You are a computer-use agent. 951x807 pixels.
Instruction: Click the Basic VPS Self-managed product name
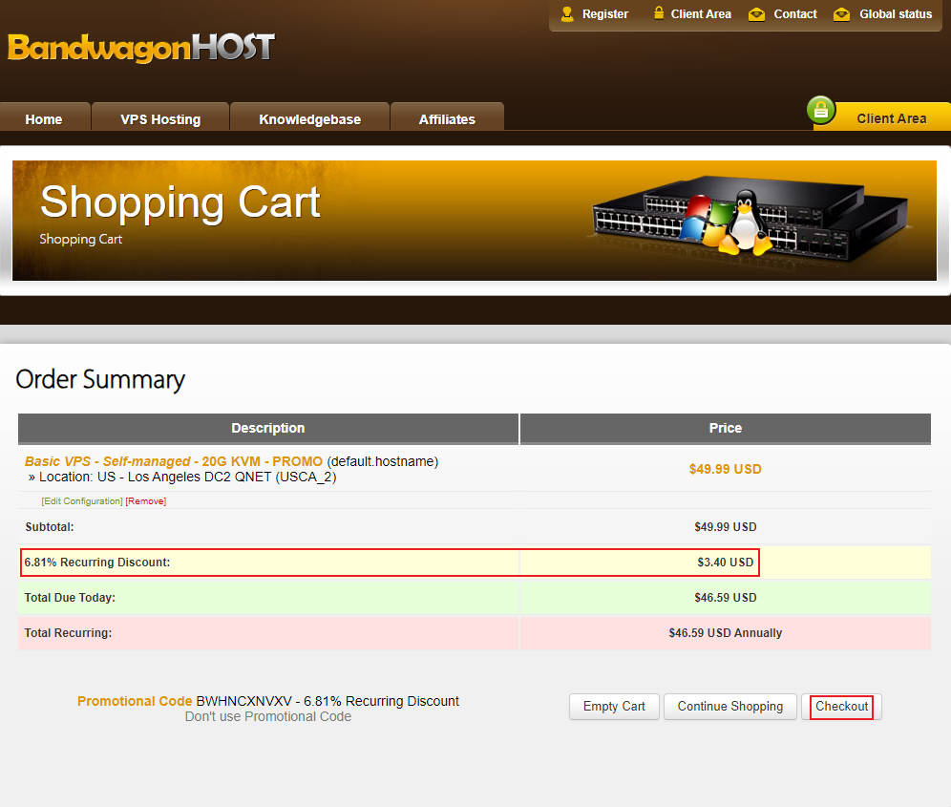[174, 461]
